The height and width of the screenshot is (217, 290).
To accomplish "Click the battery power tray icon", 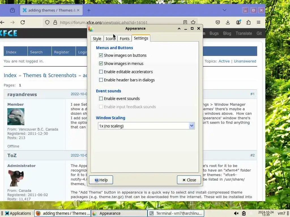I will [x=244, y=214].
